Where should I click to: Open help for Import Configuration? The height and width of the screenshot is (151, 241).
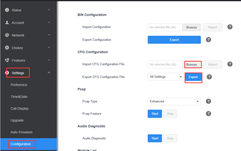coord(230,27)
